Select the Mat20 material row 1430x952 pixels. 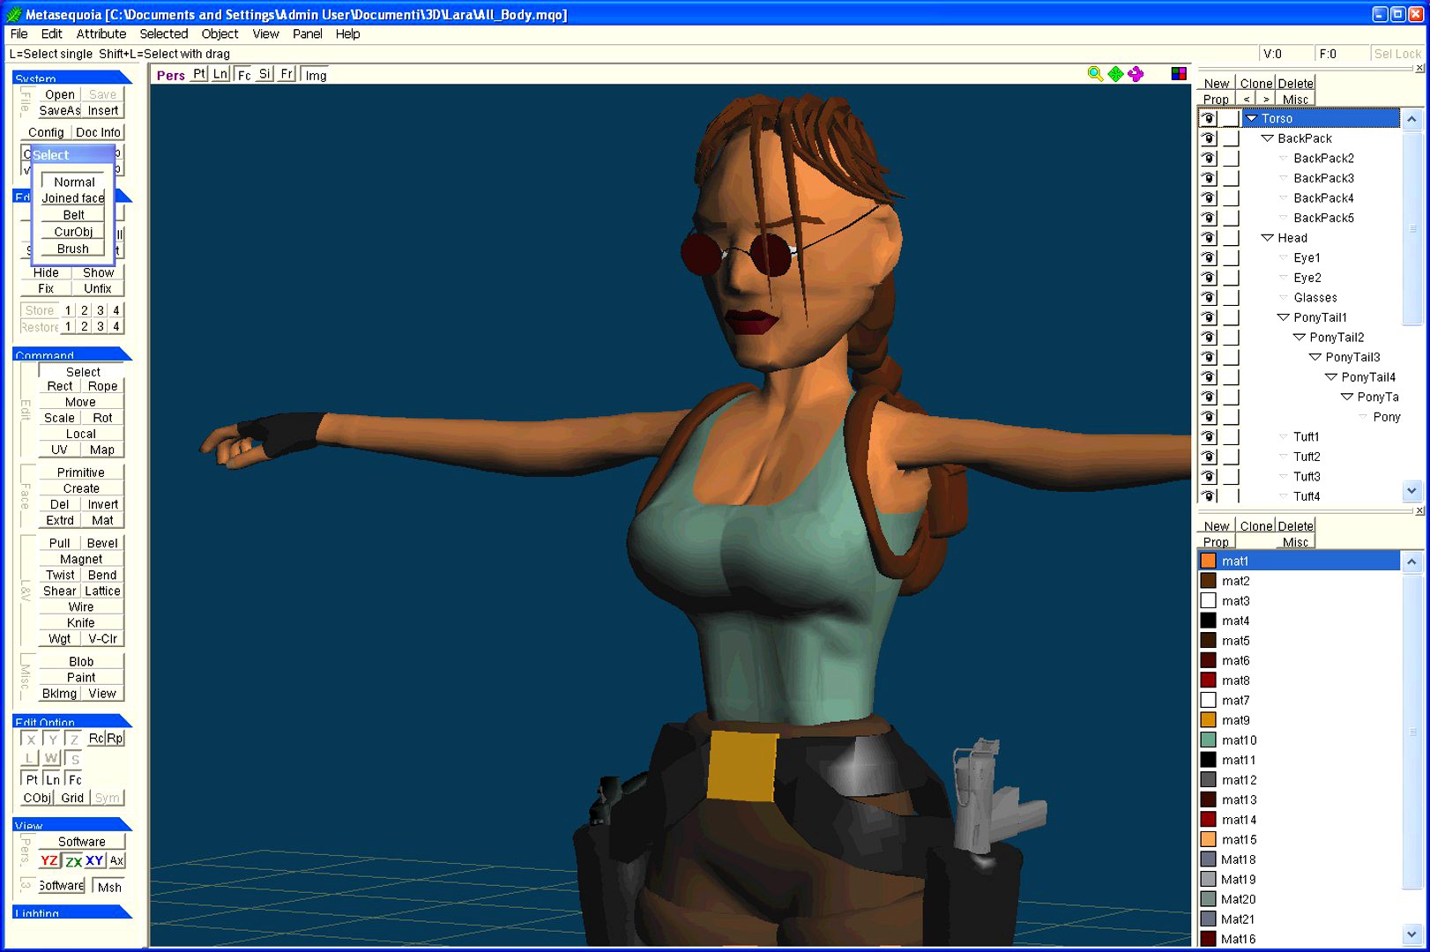click(x=1299, y=899)
